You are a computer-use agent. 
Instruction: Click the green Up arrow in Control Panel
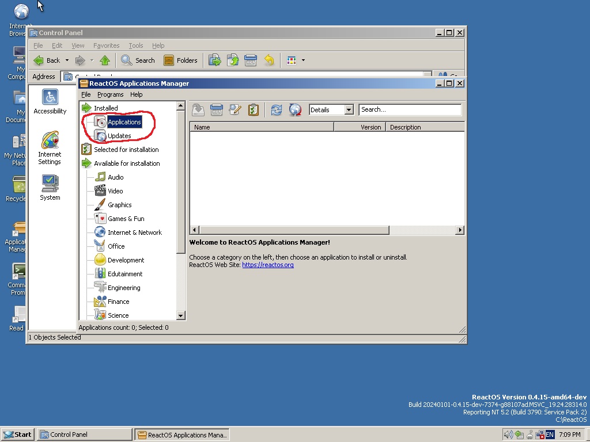click(105, 60)
